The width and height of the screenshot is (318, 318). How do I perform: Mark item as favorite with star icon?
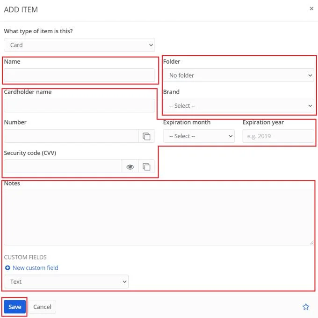point(306,307)
